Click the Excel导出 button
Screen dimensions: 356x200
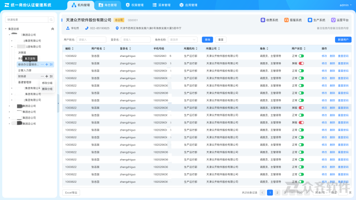[x=72, y=192]
